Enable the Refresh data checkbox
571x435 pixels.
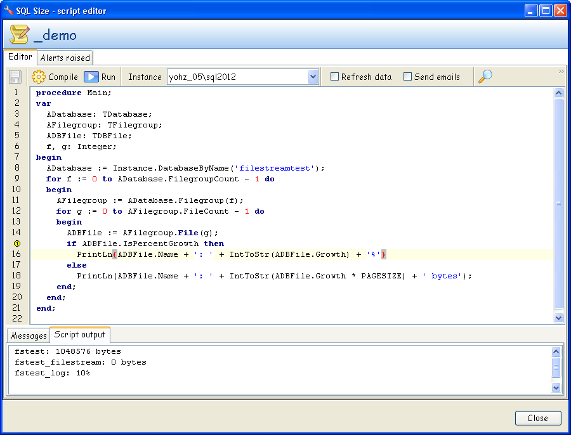tap(334, 77)
